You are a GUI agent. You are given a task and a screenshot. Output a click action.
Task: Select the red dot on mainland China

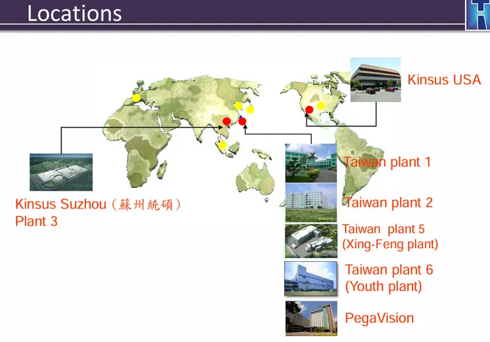pos(226,121)
